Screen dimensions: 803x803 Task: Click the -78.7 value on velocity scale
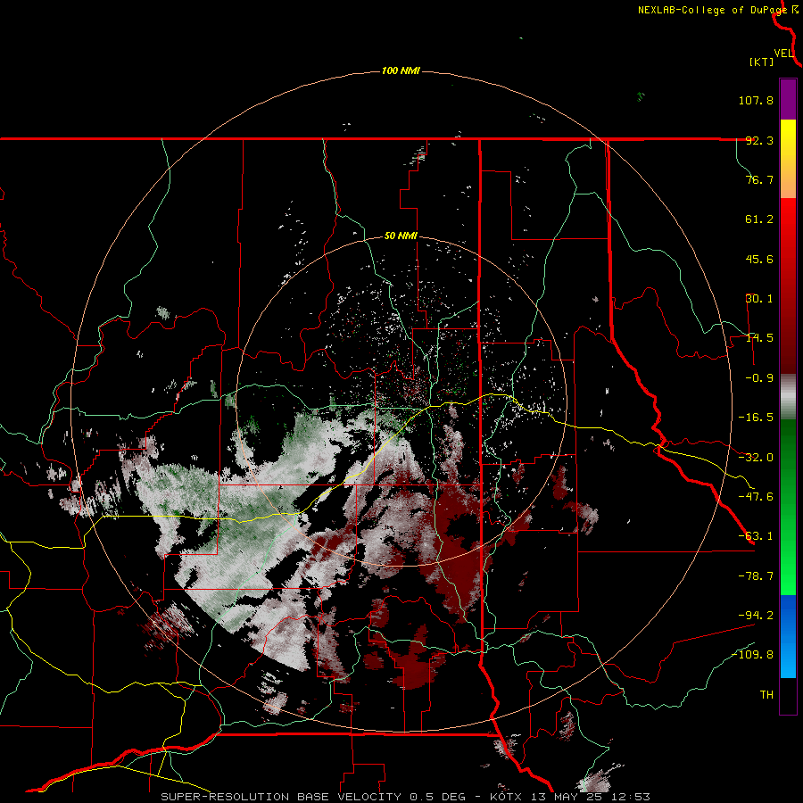tap(756, 576)
